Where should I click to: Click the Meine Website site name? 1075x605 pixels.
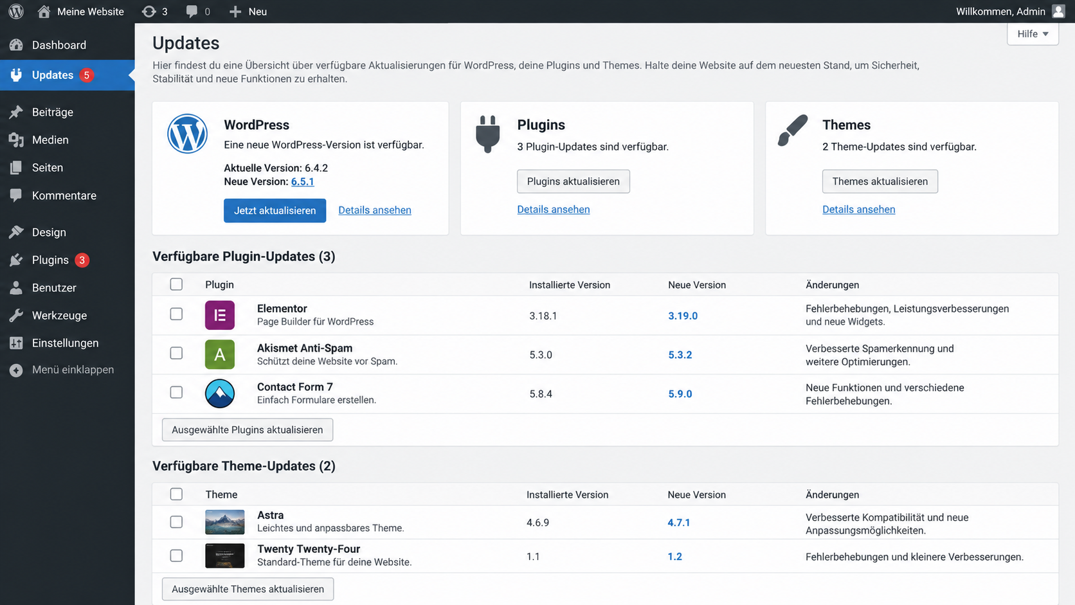pos(91,12)
